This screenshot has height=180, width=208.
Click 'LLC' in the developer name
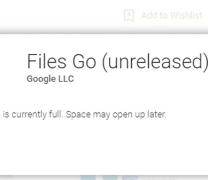[x=66, y=79]
